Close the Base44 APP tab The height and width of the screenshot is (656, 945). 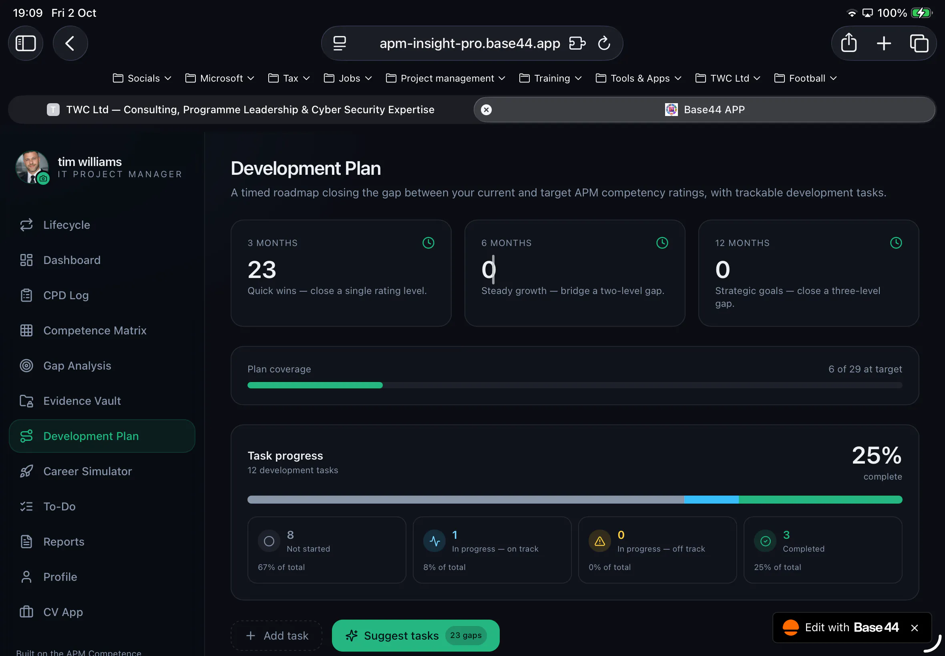(486, 110)
